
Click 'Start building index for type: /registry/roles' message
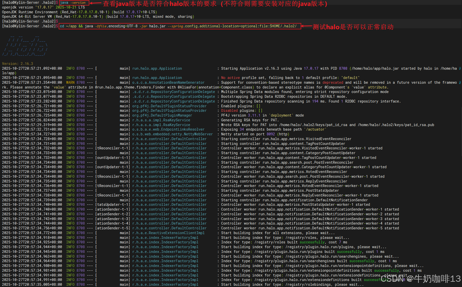(x=285, y=238)
